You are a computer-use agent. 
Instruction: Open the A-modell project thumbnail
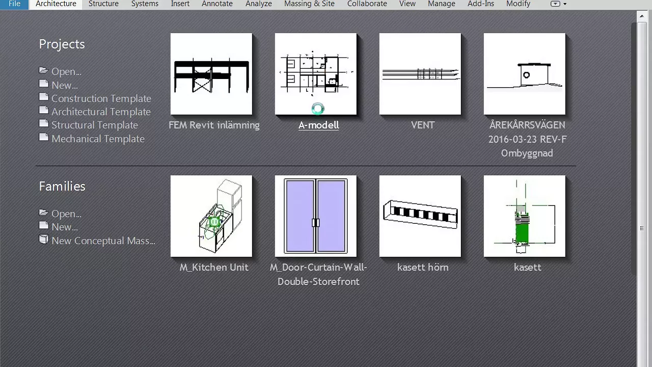tap(316, 74)
